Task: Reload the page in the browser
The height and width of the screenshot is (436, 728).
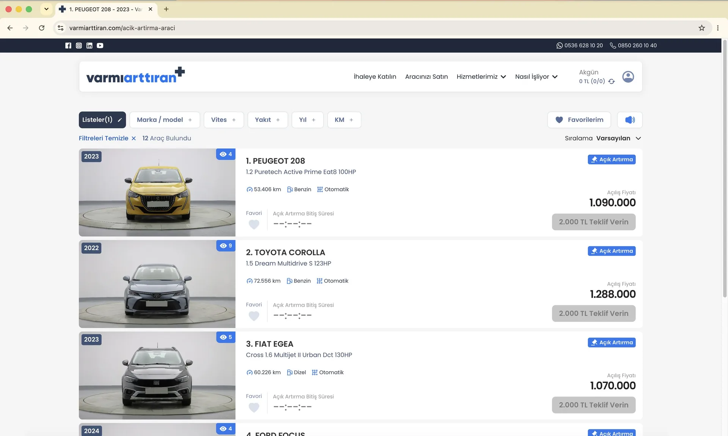Action: tap(42, 28)
